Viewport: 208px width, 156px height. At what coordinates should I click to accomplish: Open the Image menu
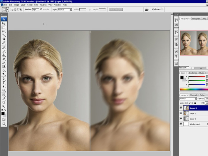(16, 5)
